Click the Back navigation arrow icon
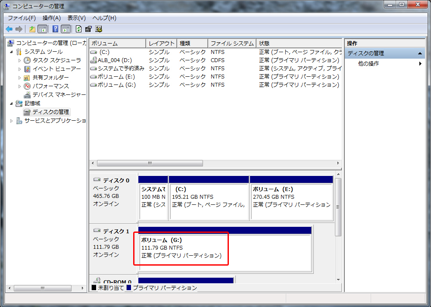Image resolution: width=431 pixels, height=307 pixels. [9, 29]
